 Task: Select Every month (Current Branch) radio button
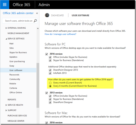tap(50, 83)
